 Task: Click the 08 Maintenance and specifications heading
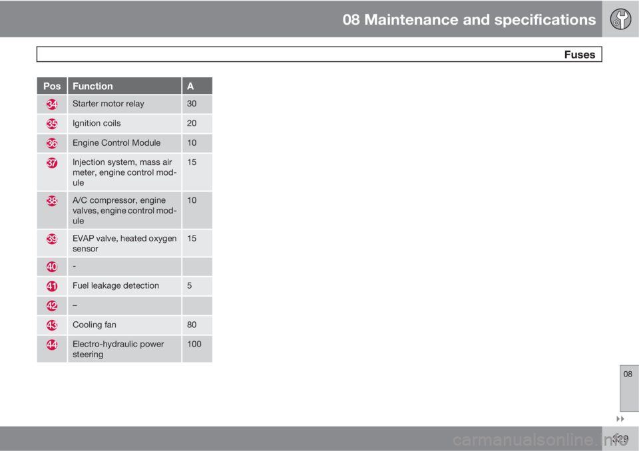[469, 19]
